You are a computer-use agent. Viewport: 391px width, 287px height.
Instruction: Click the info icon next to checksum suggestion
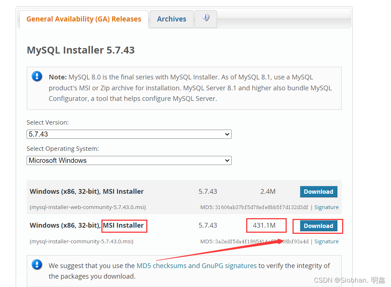(x=37, y=264)
